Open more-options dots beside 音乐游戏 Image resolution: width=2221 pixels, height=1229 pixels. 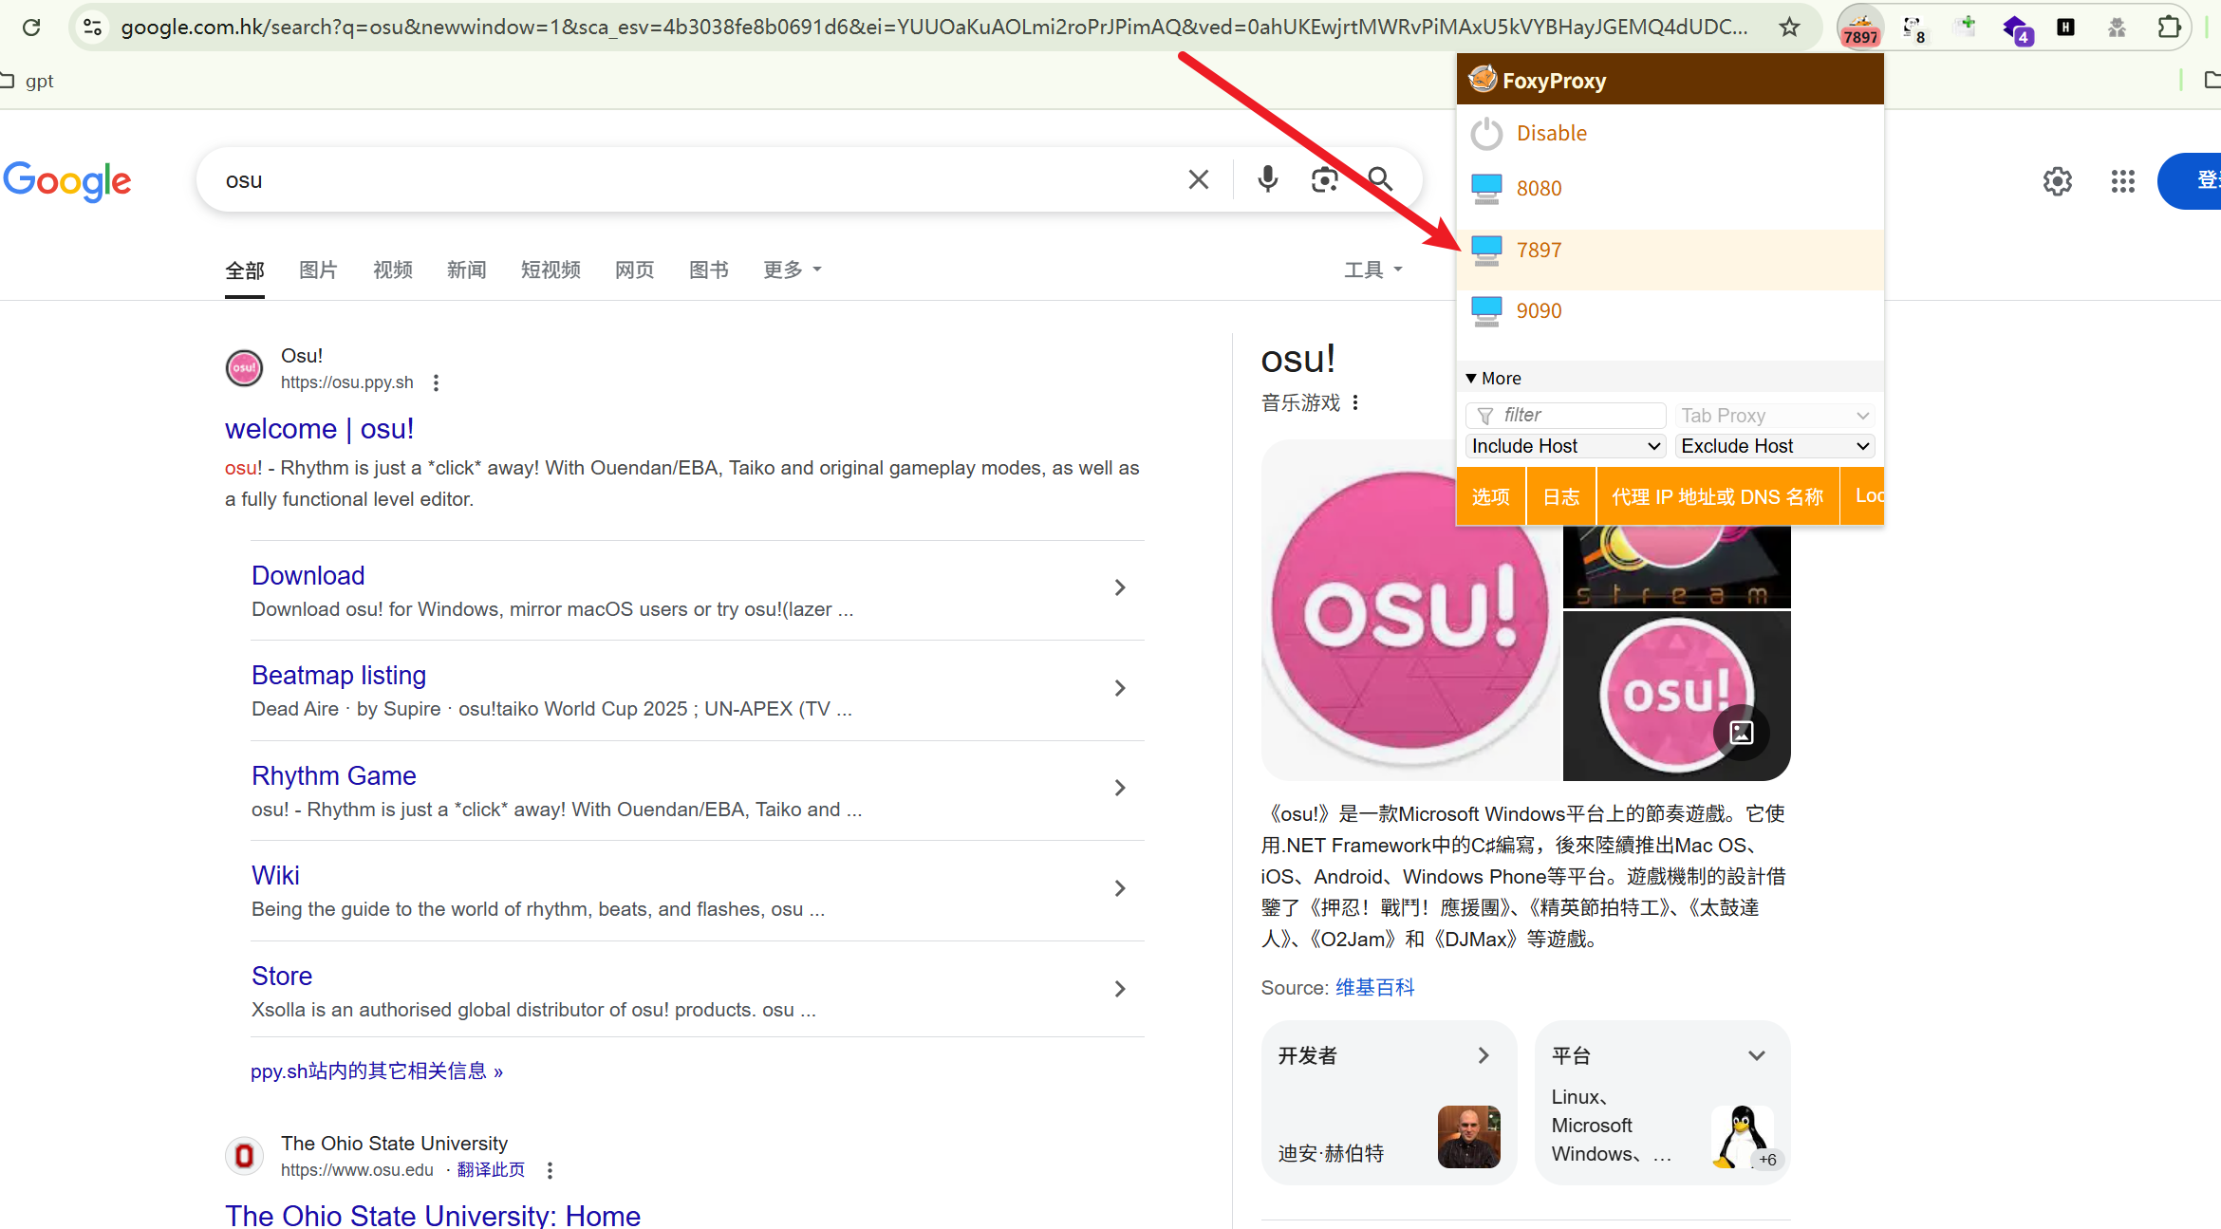pos(1355,403)
